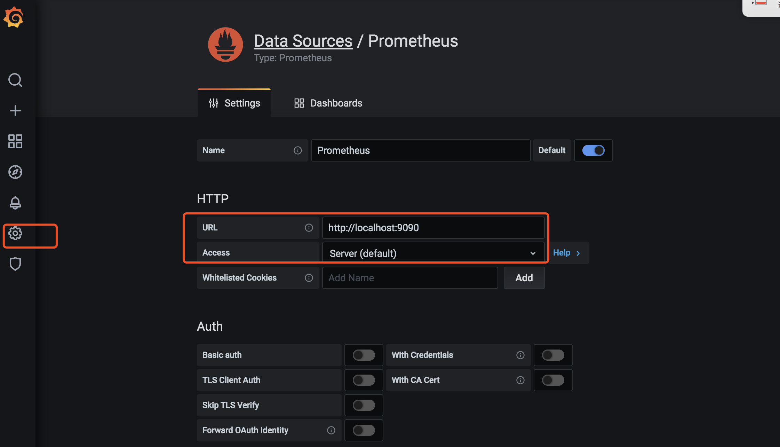Click the Add cookie button
This screenshot has width=780, height=447.
pos(524,278)
